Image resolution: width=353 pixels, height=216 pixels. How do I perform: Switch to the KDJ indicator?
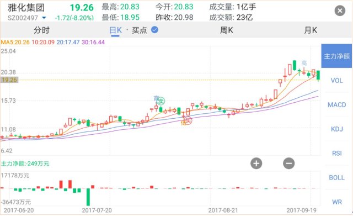(x=336, y=129)
